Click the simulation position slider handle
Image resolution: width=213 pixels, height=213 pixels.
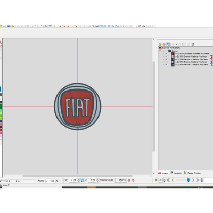189,180
